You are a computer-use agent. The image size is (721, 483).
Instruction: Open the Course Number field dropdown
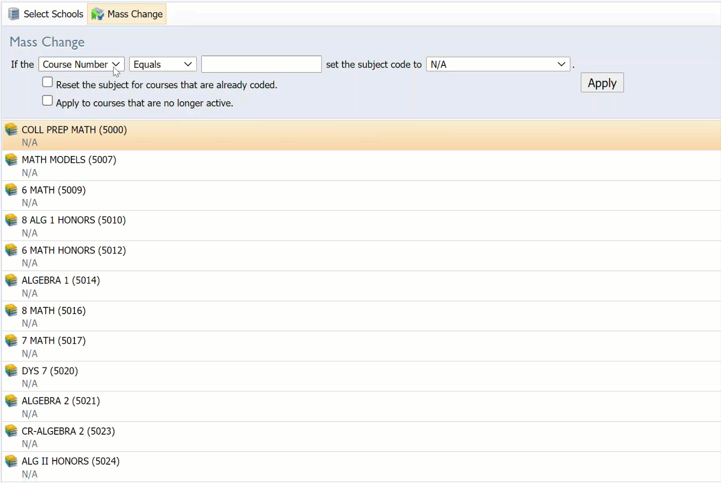(x=81, y=64)
